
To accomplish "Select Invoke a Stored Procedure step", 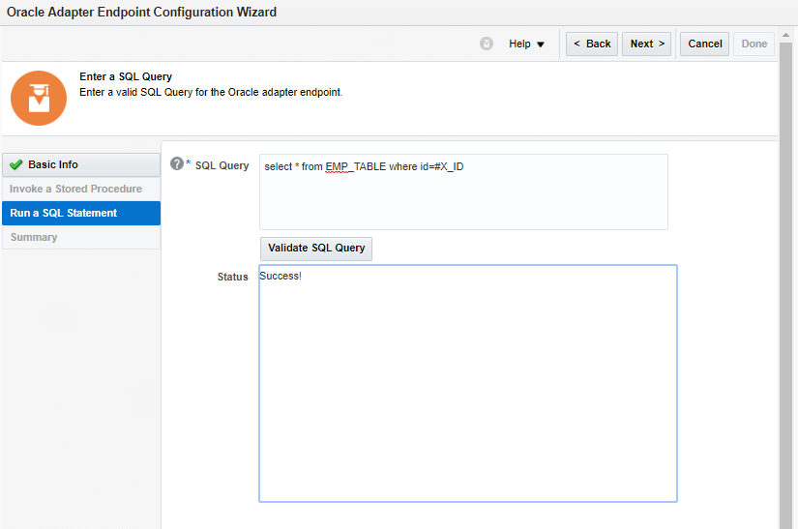I will (x=81, y=189).
